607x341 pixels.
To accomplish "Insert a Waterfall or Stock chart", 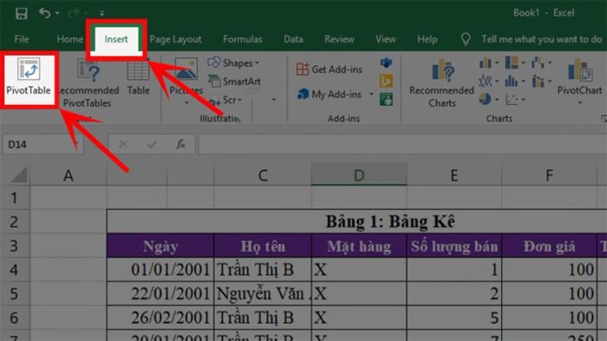I will tap(541, 62).
